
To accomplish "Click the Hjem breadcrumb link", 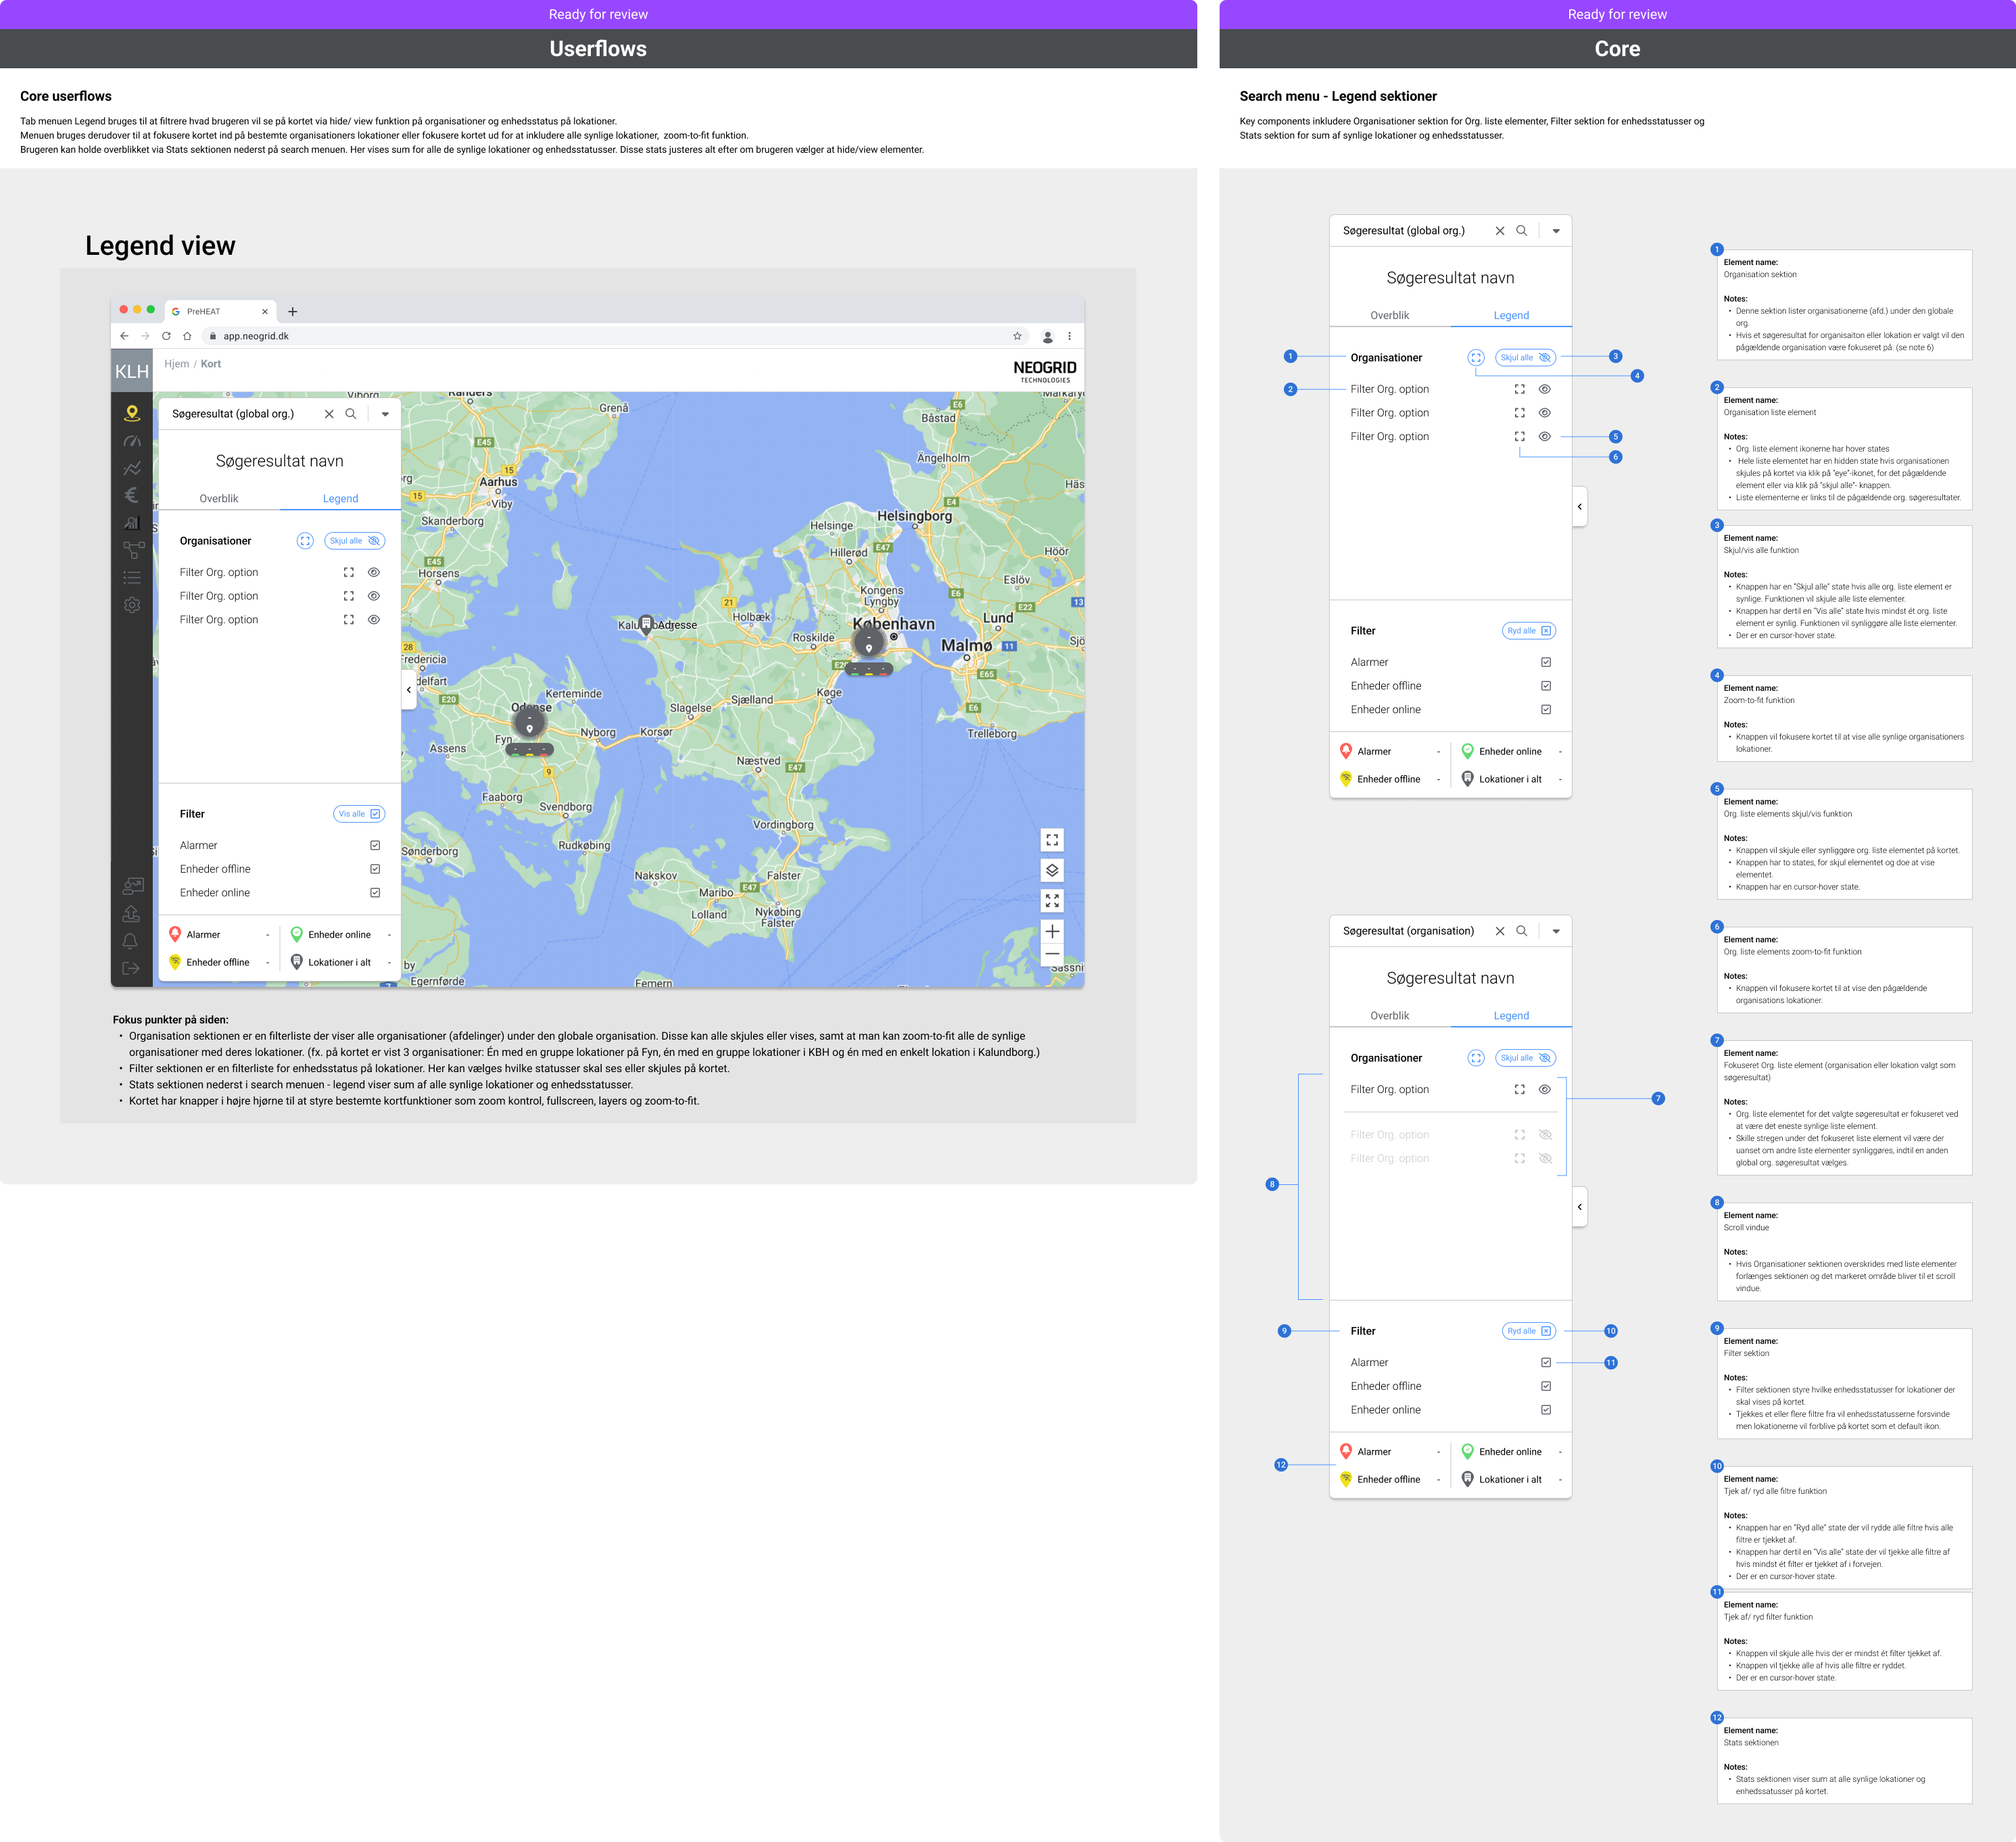I will coord(176,364).
